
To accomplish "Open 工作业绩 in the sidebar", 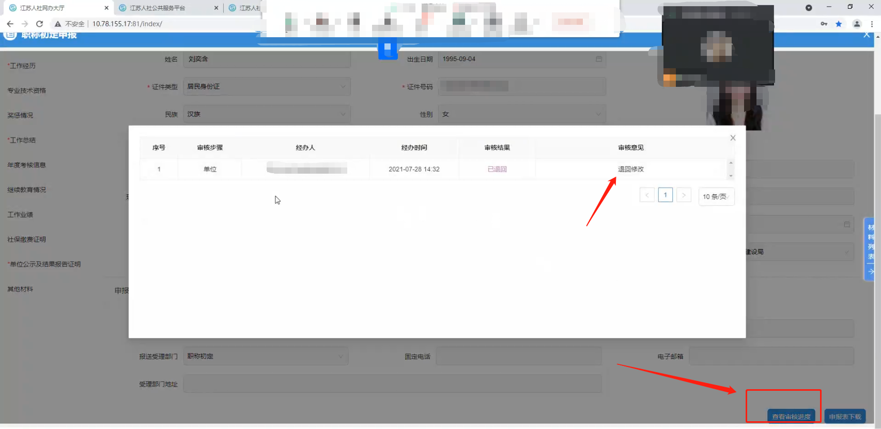I will [x=20, y=214].
